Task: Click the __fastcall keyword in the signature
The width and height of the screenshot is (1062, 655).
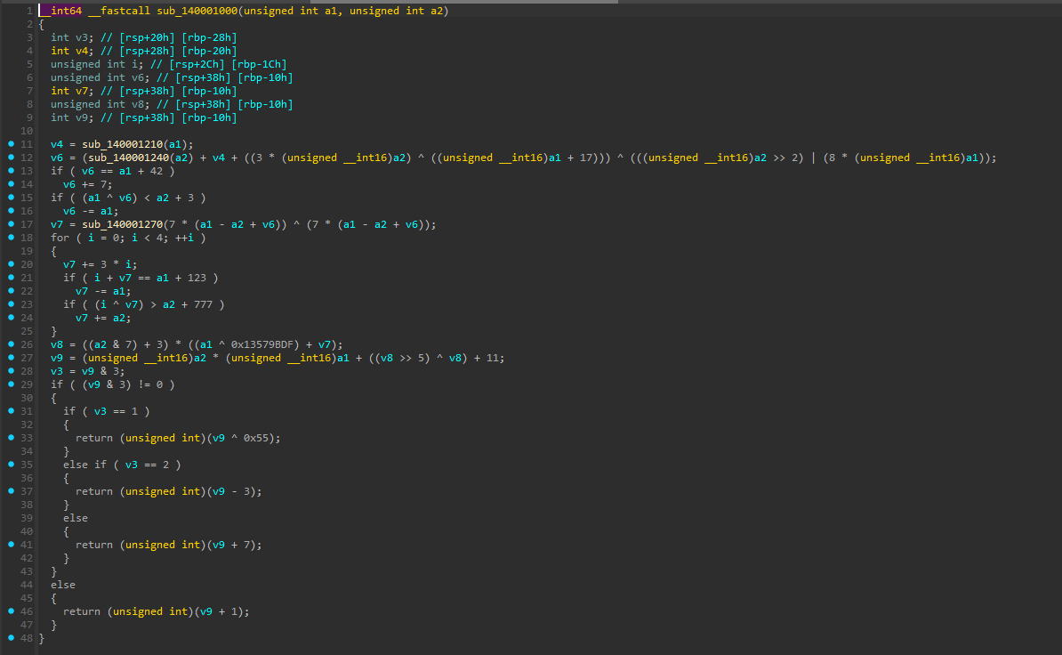Action: point(119,11)
